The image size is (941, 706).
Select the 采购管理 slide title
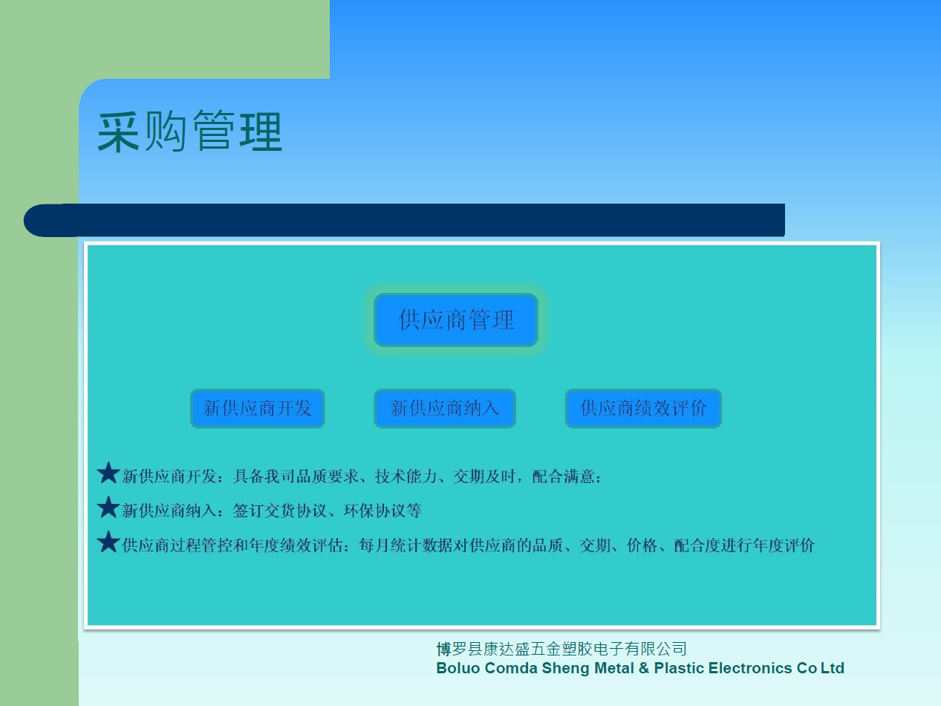click(x=189, y=132)
